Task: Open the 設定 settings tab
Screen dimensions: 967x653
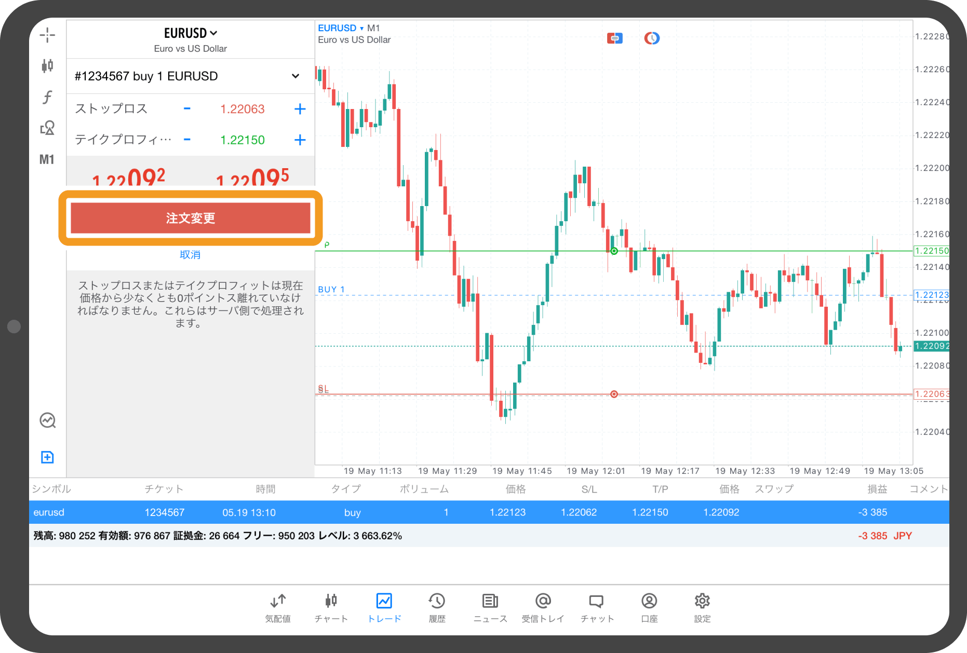Action: 702,608
